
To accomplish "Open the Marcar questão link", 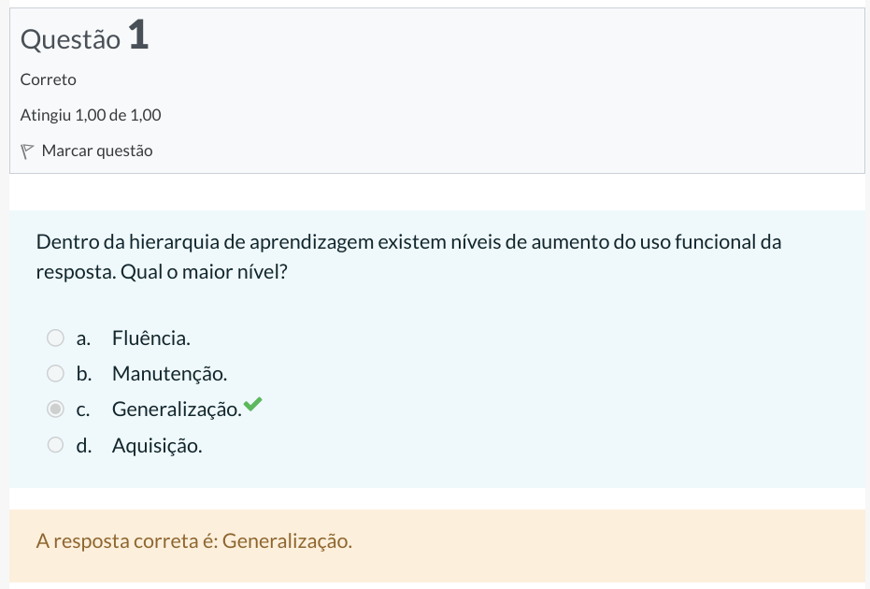I will (x=97, y=151).
